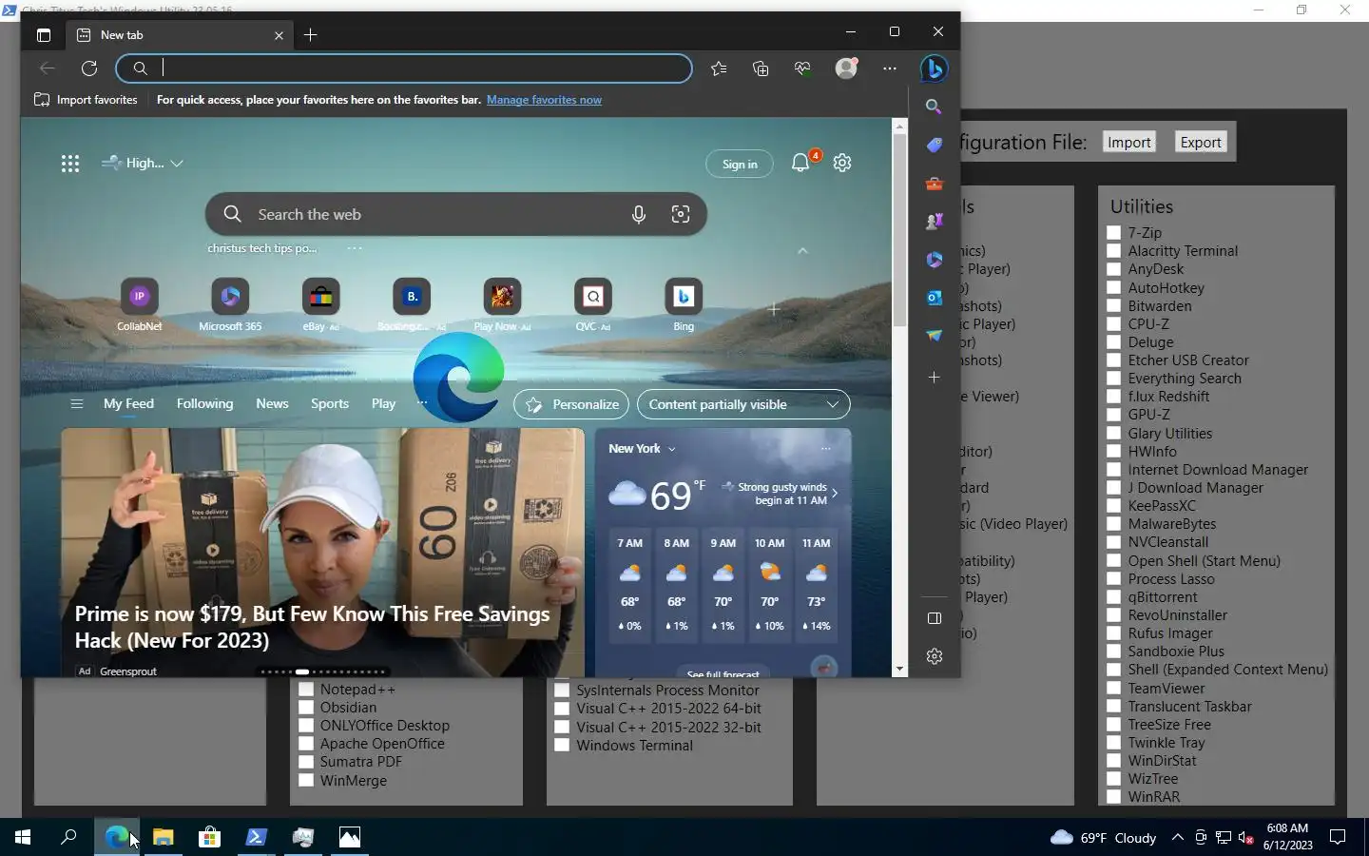
Task: Check the MalwareBytes checkbox
Action: click(1114, 524)
